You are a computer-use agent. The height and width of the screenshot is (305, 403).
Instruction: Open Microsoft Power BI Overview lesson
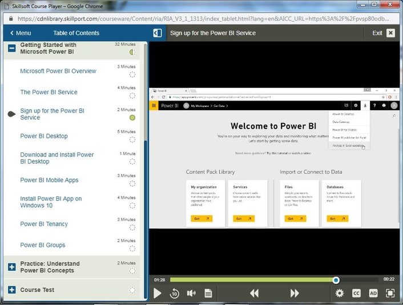click(58, 71)
